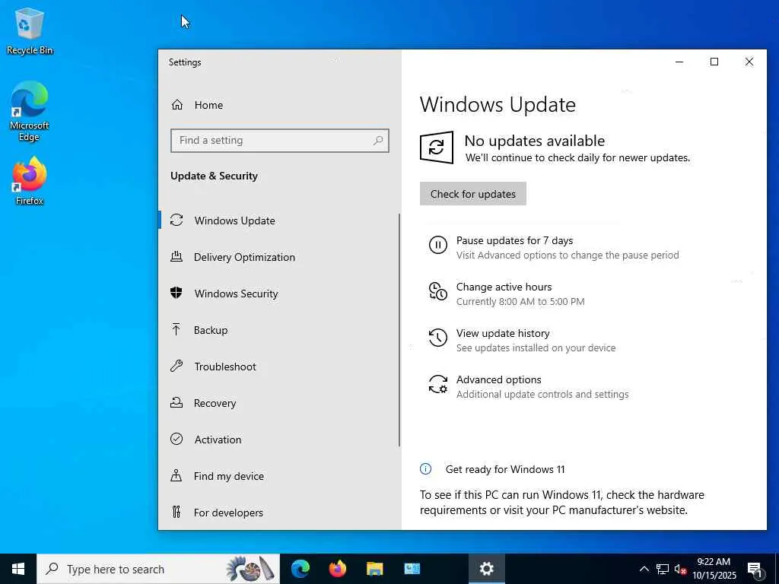The width and height of the screenshot is (779, 584).
Task: Open File Explorer from the taskbar
Action: pos(374,569)
